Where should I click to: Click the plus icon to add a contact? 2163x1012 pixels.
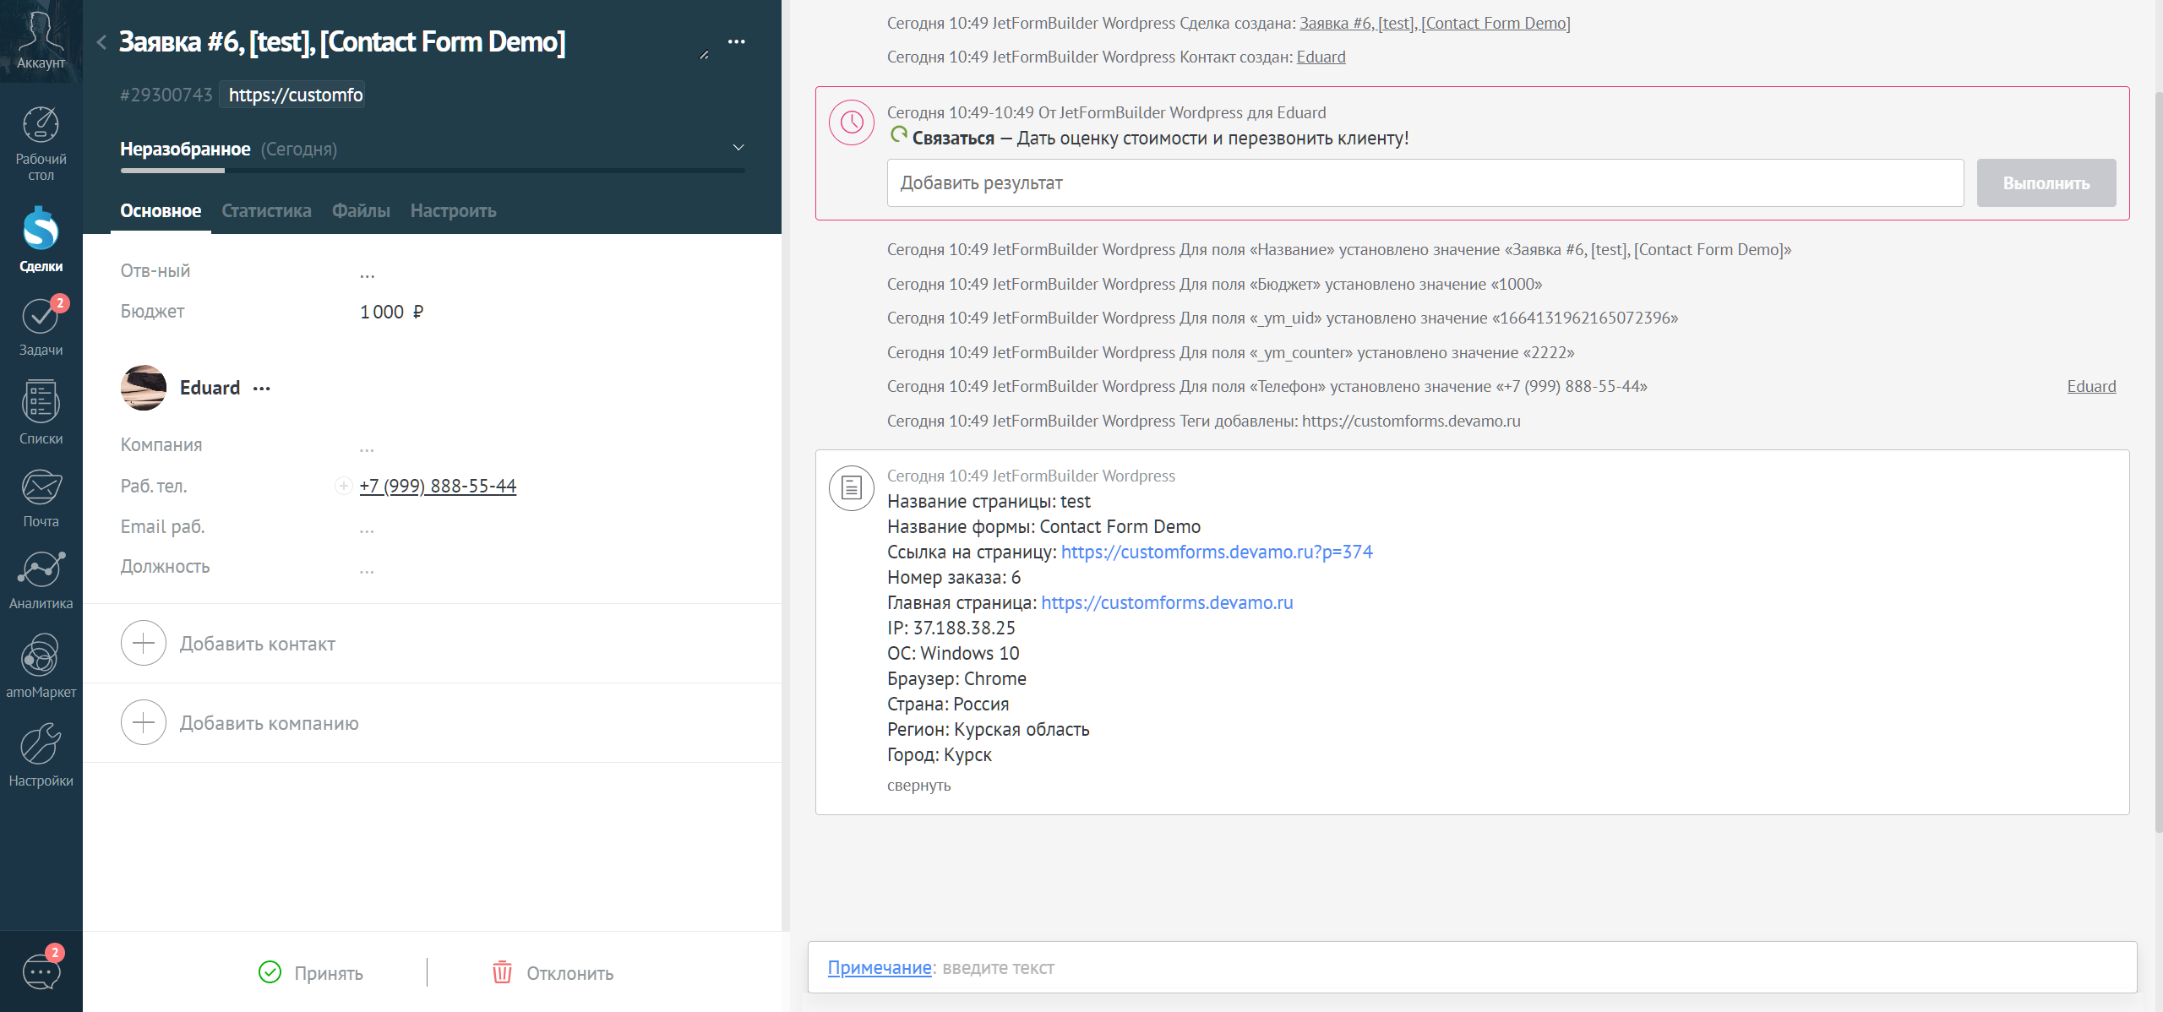coord(144,643)
